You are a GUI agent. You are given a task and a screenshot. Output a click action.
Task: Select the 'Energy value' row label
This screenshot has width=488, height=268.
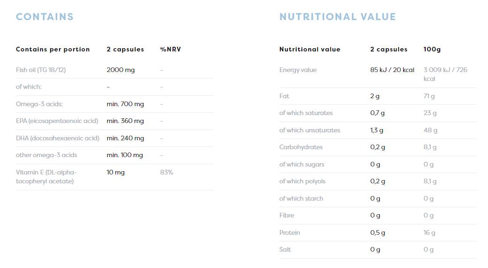coord(298,70)
